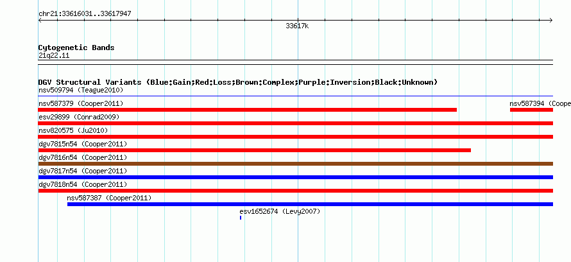The height and width of the screenshot is (262, 571).
Task: Click the 33617k ruler tick label
Action: tap(297, 26)
